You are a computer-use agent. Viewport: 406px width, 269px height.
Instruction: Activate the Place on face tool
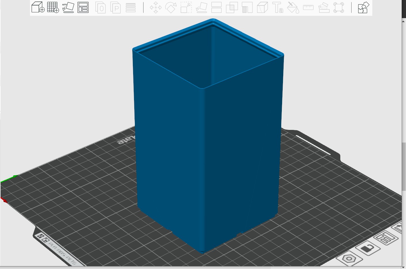tap(202, 8)
